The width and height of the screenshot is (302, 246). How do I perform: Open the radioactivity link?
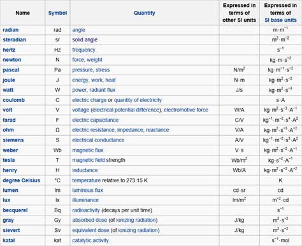(86, 210)
